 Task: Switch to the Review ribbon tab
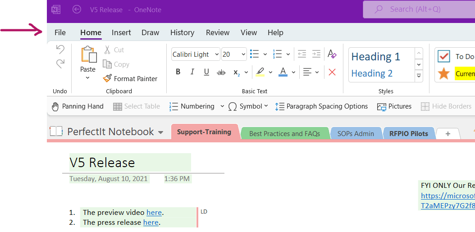[218, 32]
